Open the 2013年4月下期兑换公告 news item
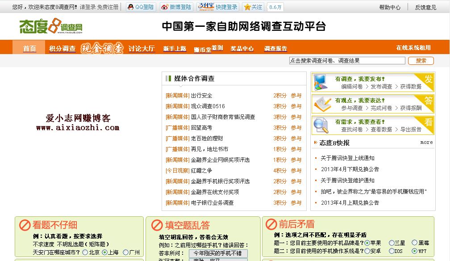The image size is (450, 261). coord(350,169)
